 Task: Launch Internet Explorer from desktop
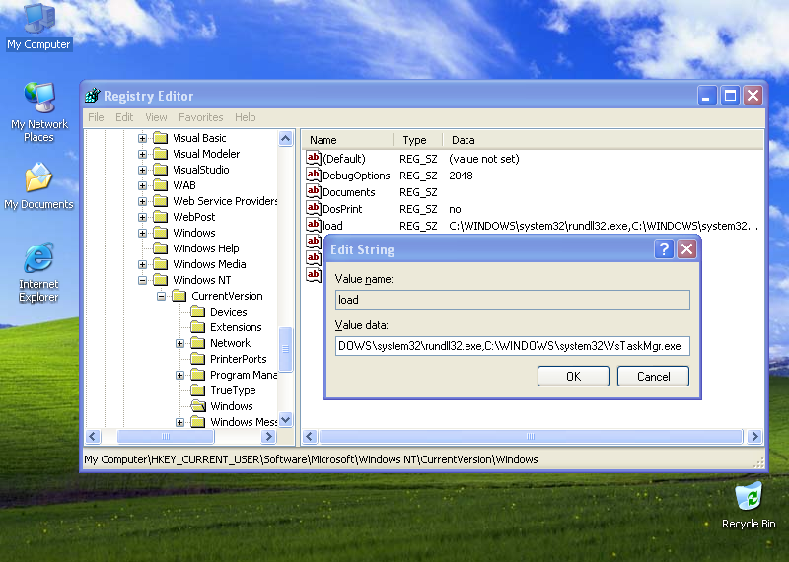(x=38, y=272)
